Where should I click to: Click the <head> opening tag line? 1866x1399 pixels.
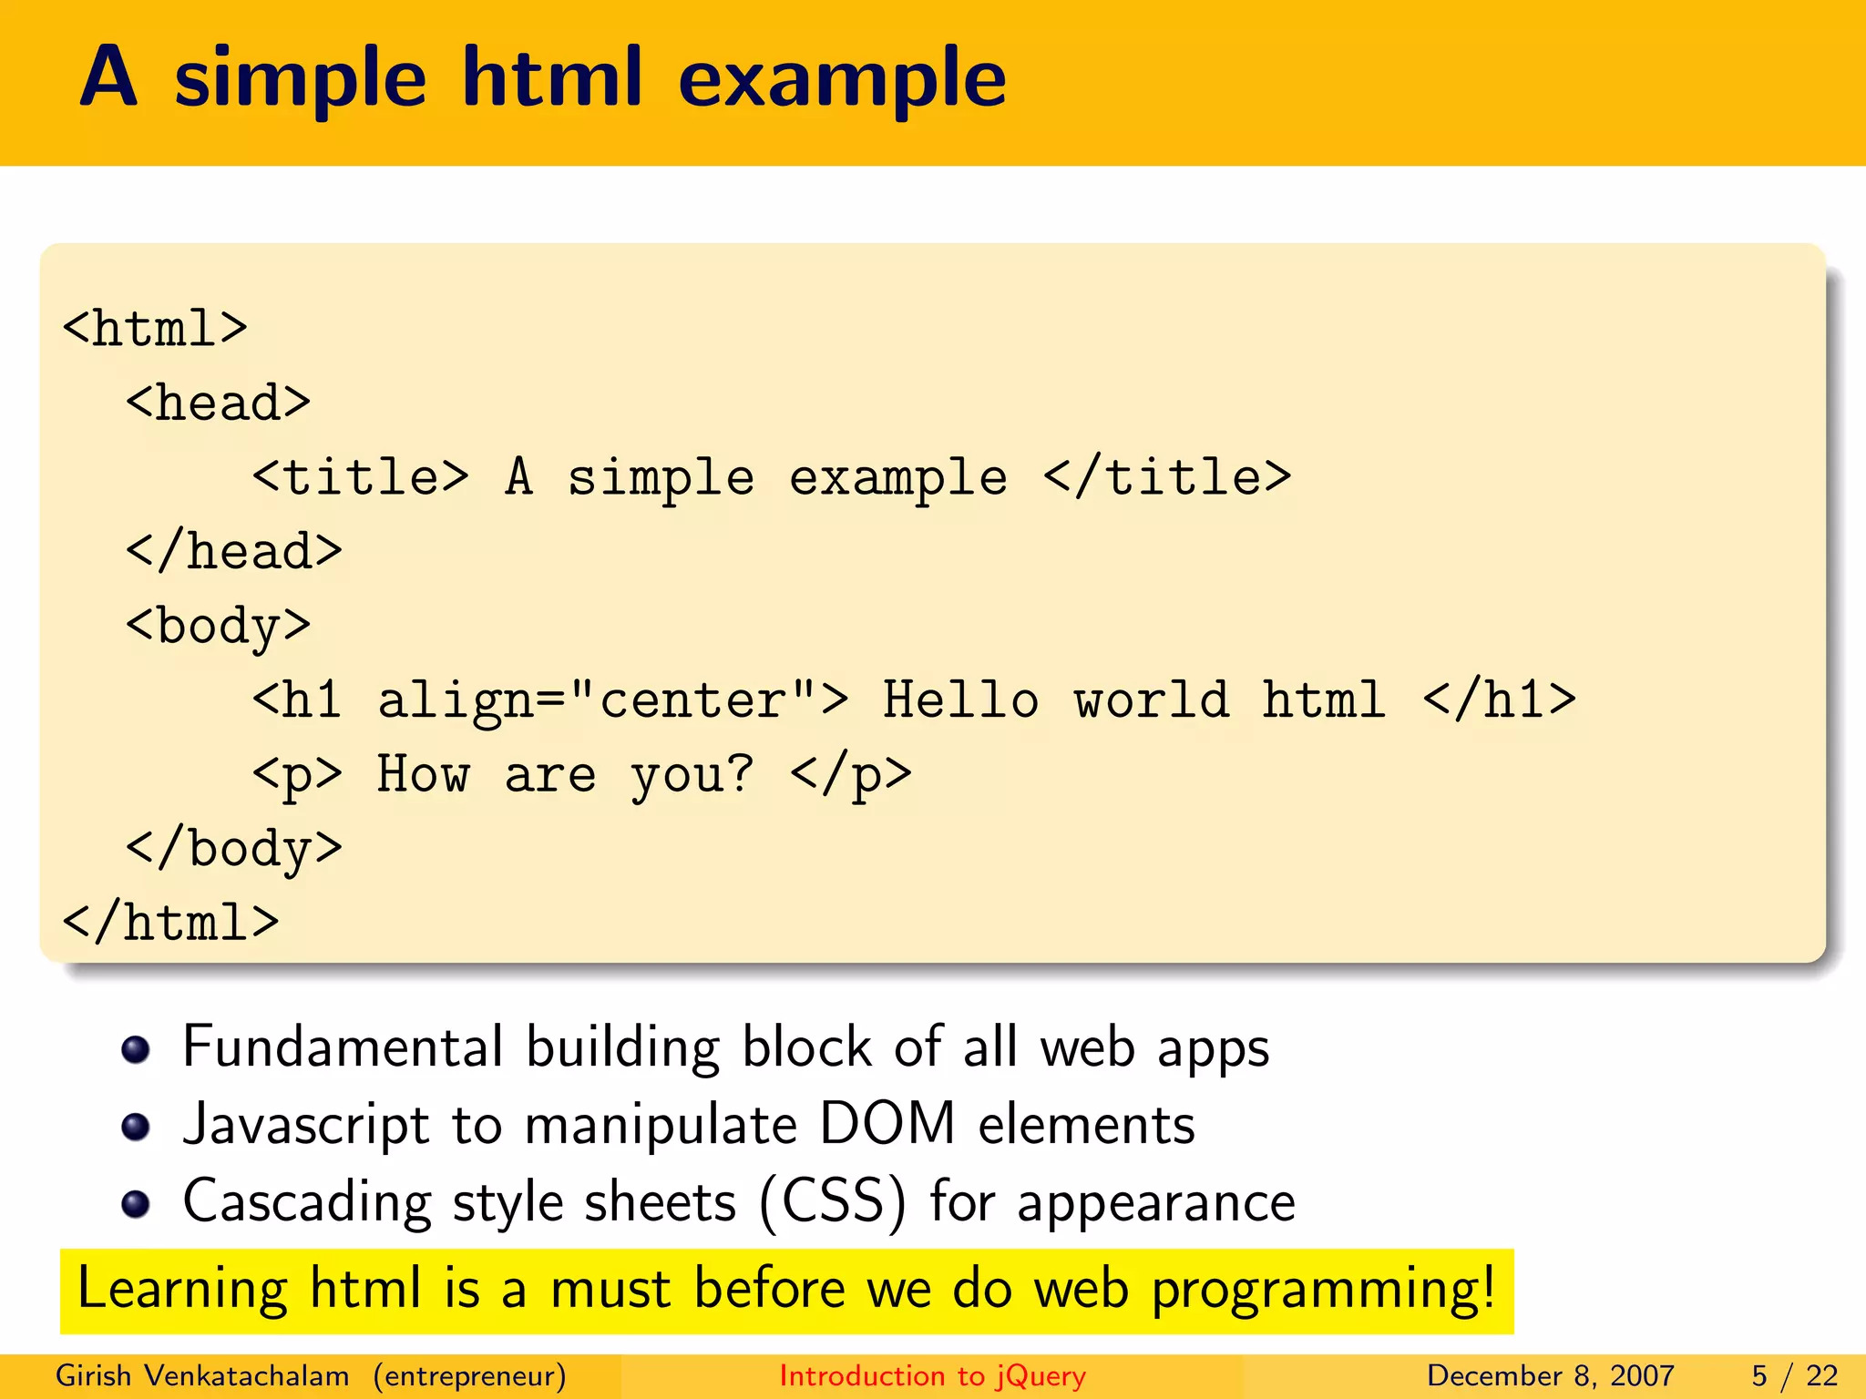tap(219, 403)
